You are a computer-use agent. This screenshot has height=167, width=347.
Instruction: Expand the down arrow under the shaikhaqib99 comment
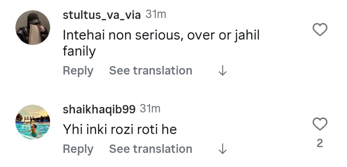[x=222, y=149]
